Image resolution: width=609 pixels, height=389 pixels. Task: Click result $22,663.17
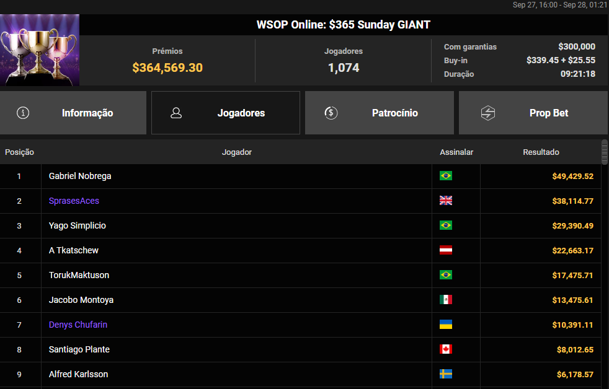573,251
